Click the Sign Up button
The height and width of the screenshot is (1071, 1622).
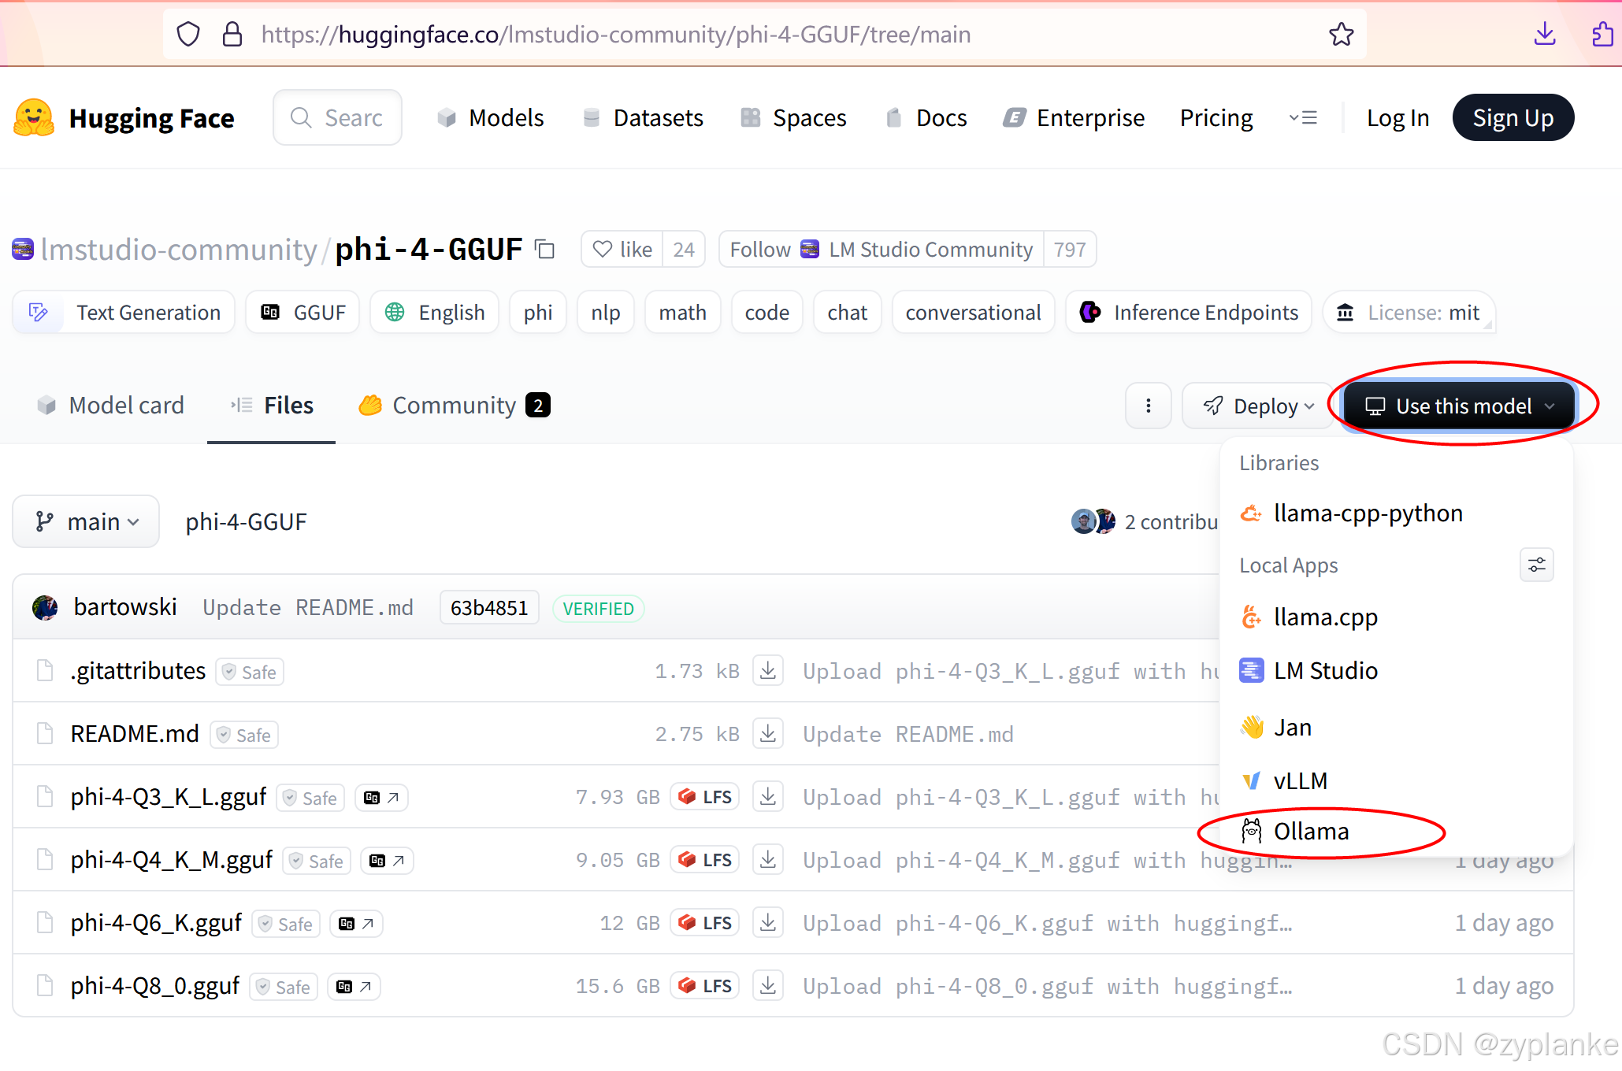tap(1513, 118)
